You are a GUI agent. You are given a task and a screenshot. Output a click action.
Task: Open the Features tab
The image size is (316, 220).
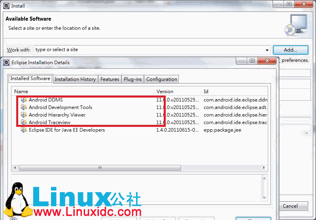110,79
